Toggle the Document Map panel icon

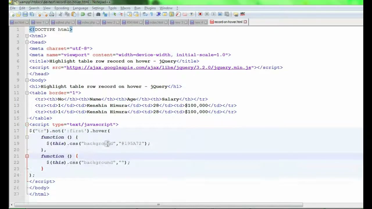(171, 14)
